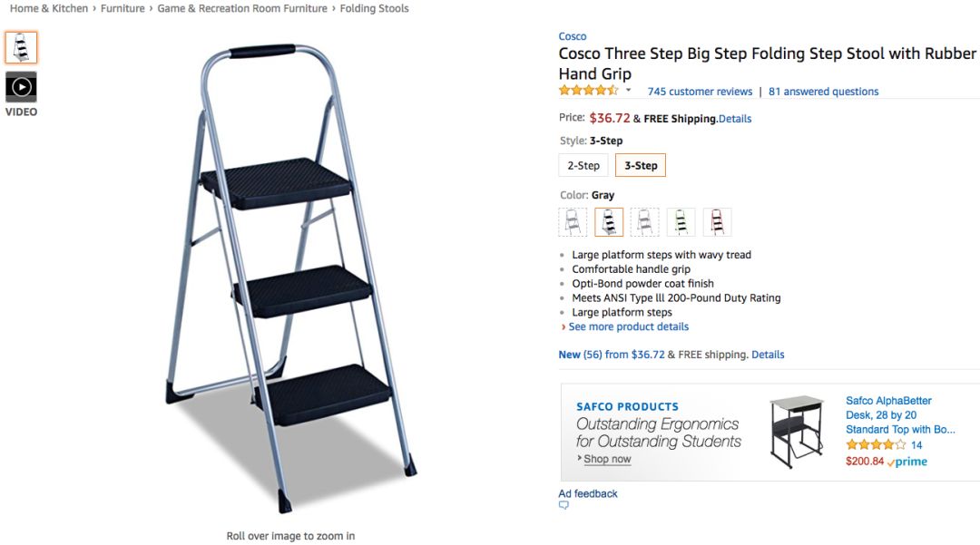Play the product video thumbnail
This screenshot has height=545, width=980.
[x=21, y=87]
